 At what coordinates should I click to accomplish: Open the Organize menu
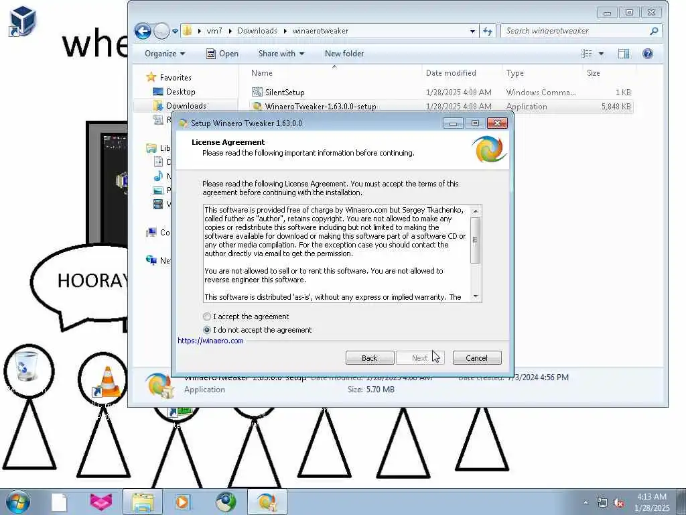(x=165, y=54)
